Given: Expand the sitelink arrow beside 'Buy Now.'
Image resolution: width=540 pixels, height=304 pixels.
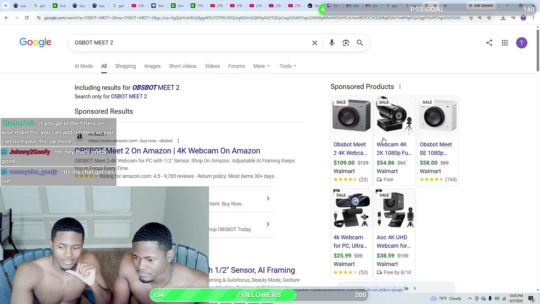Looking at the screenshot, I should [x=268, y=198].
